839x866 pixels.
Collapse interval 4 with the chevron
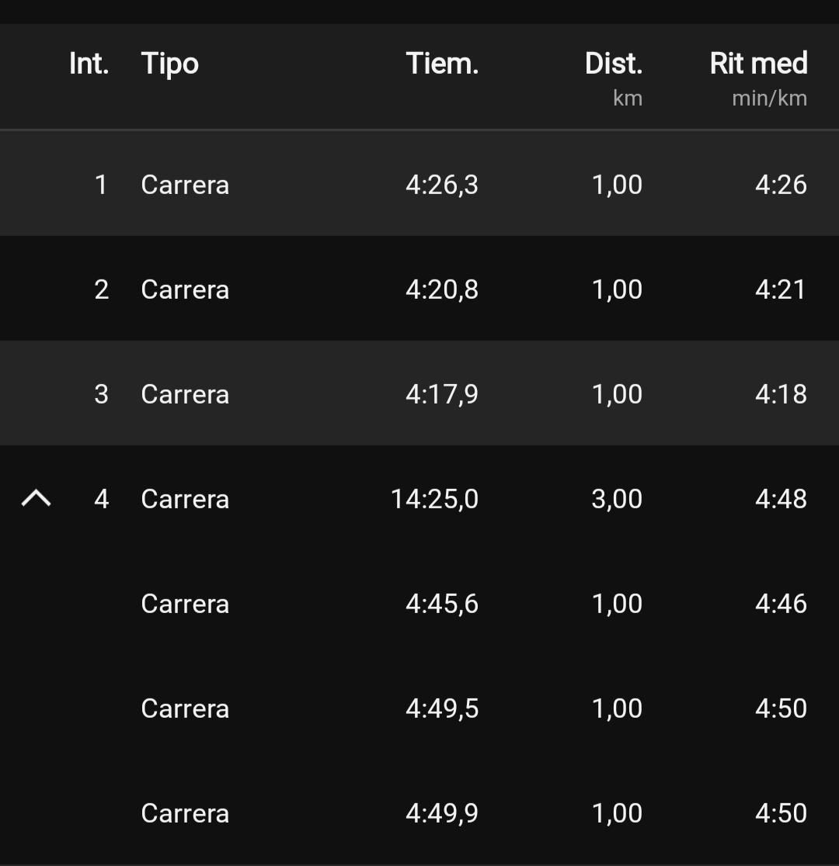click(x=36, y=499)
